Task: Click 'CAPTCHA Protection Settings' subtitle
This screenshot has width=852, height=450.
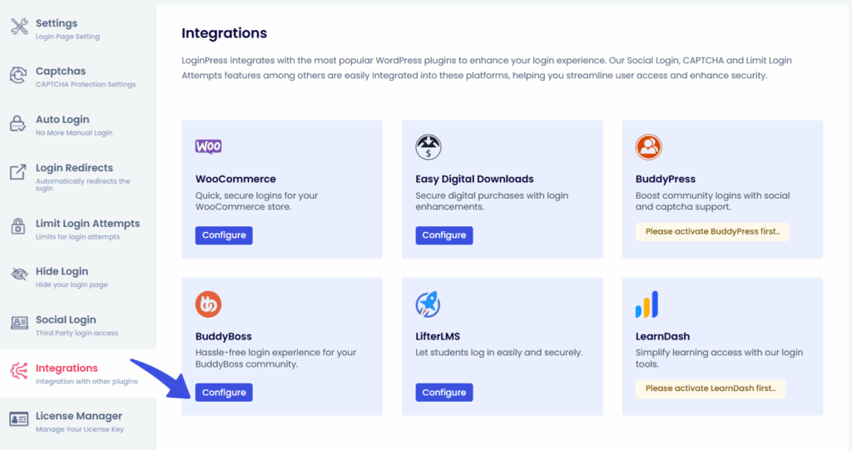Action: coord(86,85)
